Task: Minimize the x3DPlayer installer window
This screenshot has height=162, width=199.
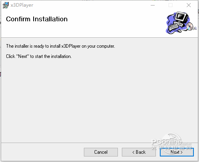Action: pos(153,5)
